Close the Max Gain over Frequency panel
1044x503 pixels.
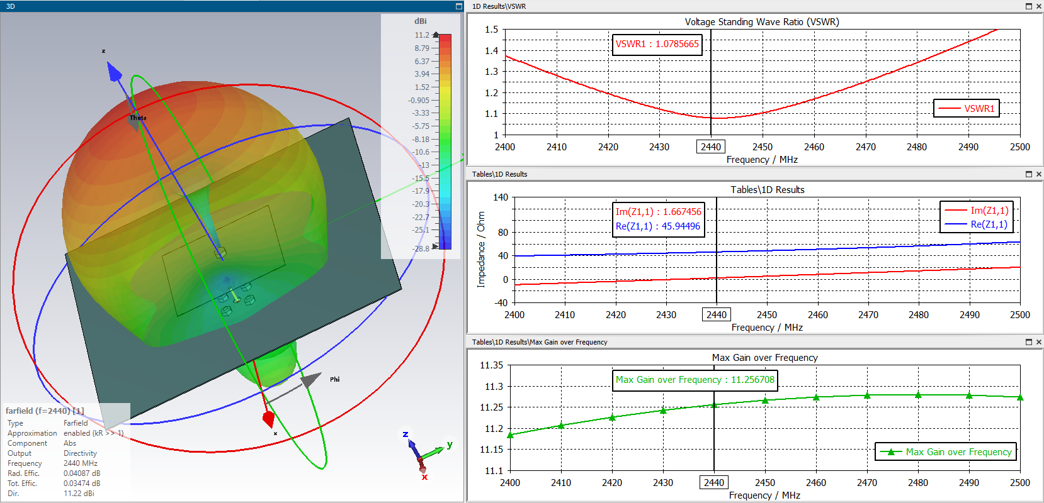(1038, 342)
